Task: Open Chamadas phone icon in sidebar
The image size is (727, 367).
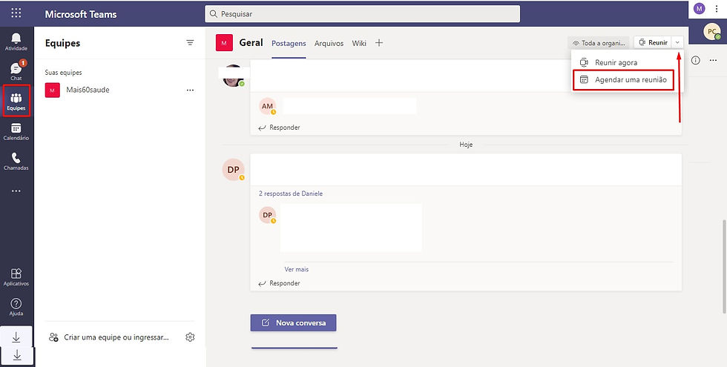Action: (16, 162)
